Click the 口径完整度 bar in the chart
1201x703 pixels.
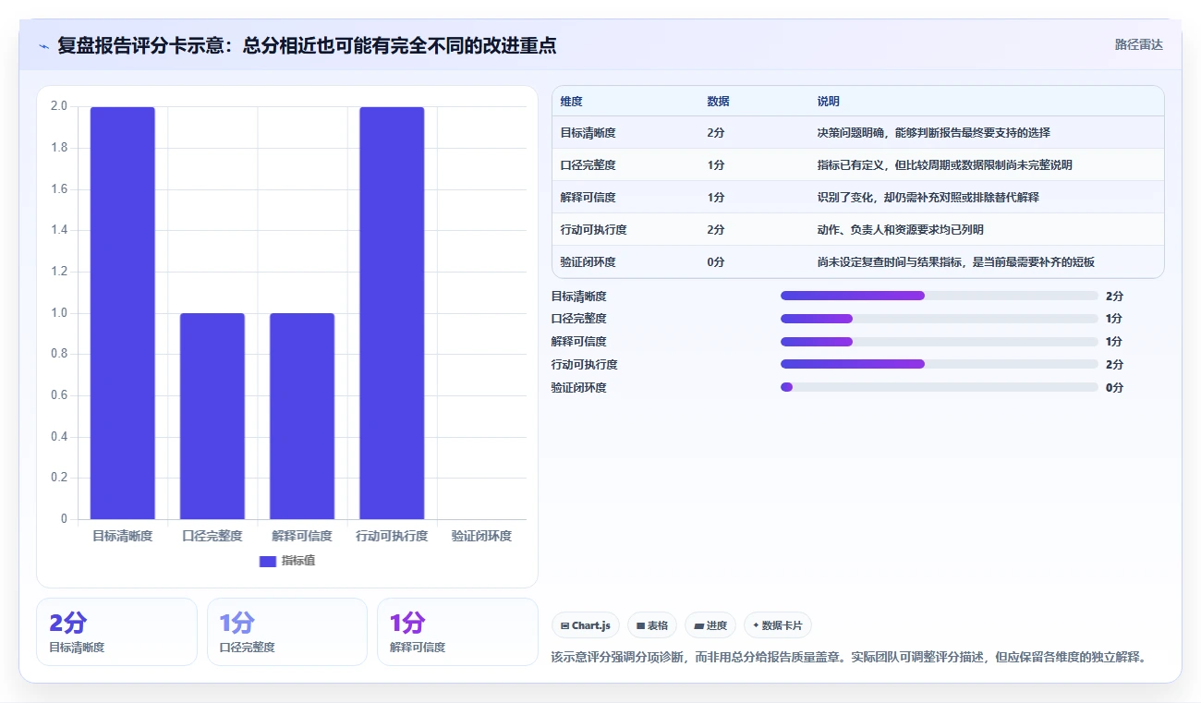[212, 416]
